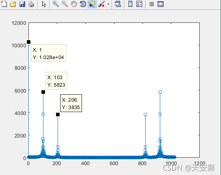Click the black marker at Y 1.028e+04
The width and height of the screenshot is (221, 175).
(x=28, y=42)
